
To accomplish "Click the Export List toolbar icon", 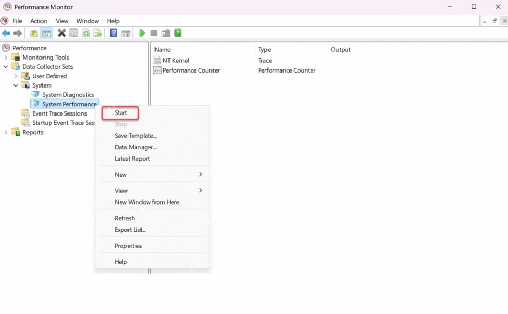I will tap(97, 33).
